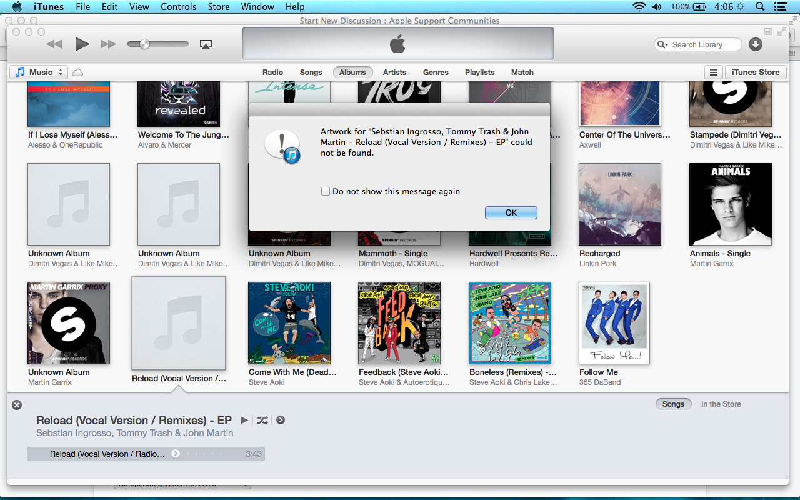Click the 'Mammoth - Single' album title
Image resolution: width=800 pixels, height=500 pixels.
pyautogui.click(x=393, y=254)
